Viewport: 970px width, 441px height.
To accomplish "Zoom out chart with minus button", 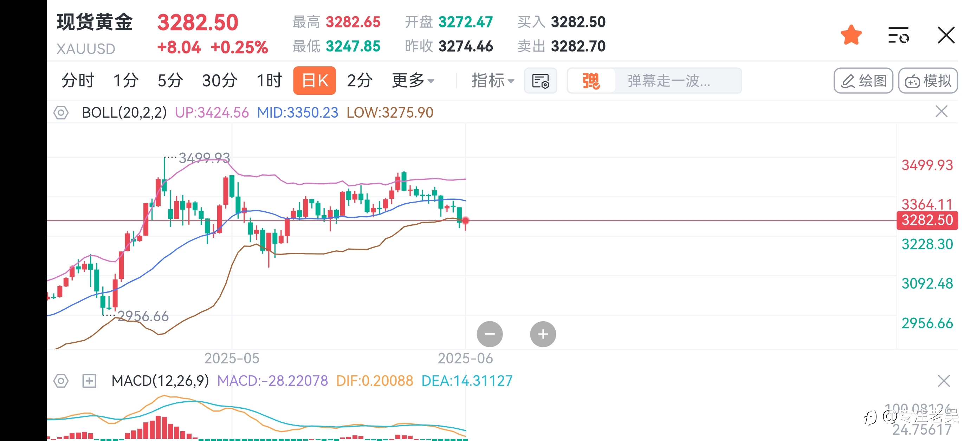I will tap(490, 334).
